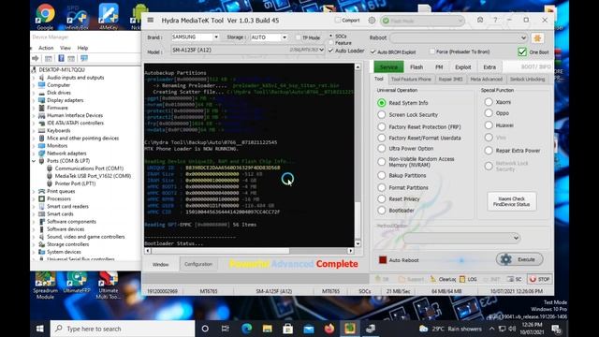Open the Meta Advanced sub-tab
The height and width of the screenshot is (337, 599).
pos(486,79)
